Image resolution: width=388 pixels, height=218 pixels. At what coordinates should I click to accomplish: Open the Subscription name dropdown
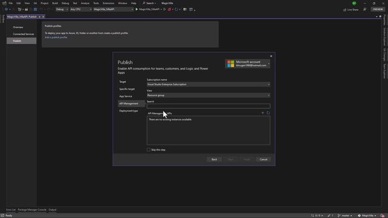[x=209, y=84]
